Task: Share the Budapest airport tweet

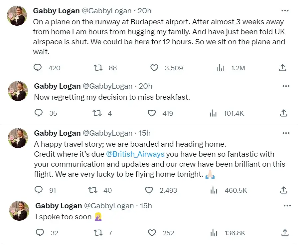Action: point(282,67)
